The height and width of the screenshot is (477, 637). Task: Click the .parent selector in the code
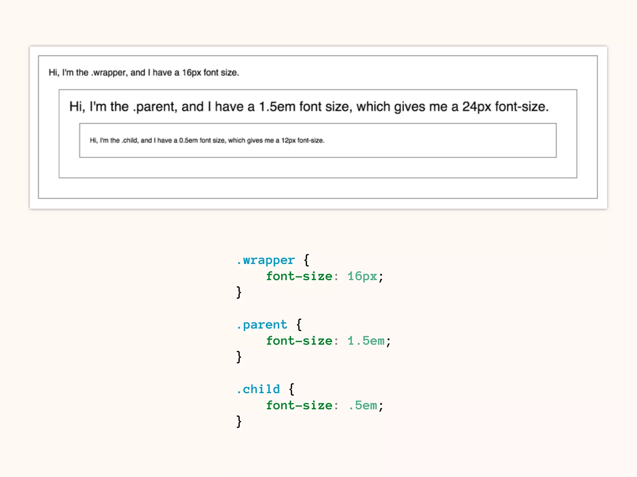click(262, 325)
